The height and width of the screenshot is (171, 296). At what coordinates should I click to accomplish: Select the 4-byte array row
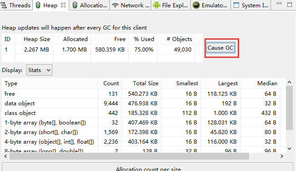tap(143, 142)
